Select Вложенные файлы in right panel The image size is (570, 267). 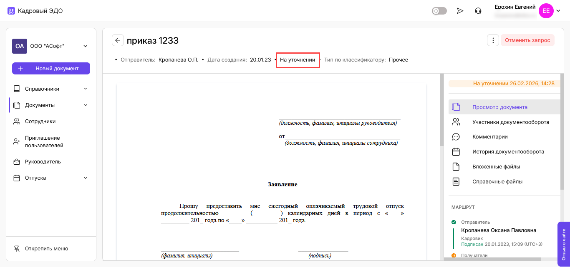[x=496, y=167]
